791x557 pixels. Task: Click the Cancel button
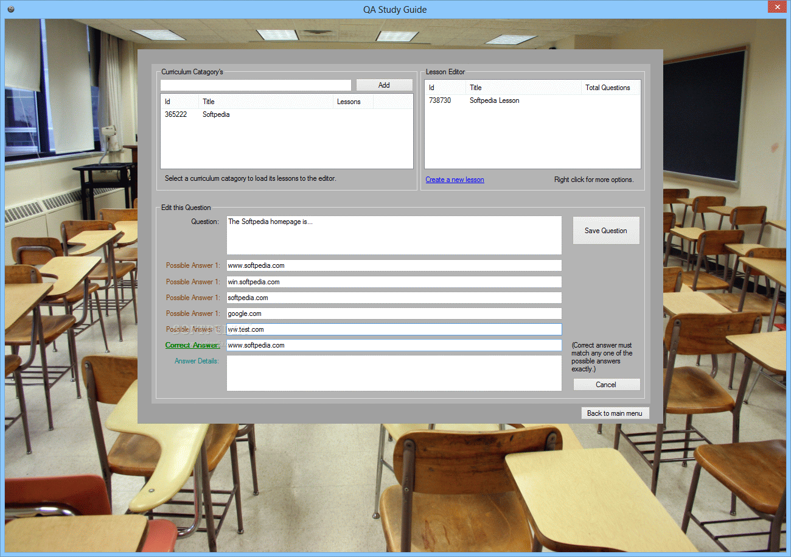click(606, 385)
